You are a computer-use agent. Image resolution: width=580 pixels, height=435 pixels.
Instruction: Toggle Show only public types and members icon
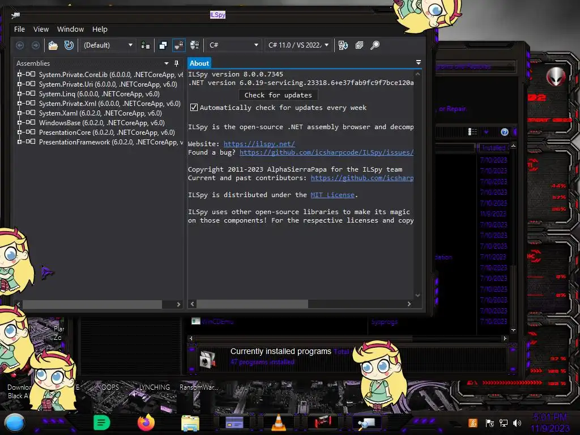[x=163, y=45]
